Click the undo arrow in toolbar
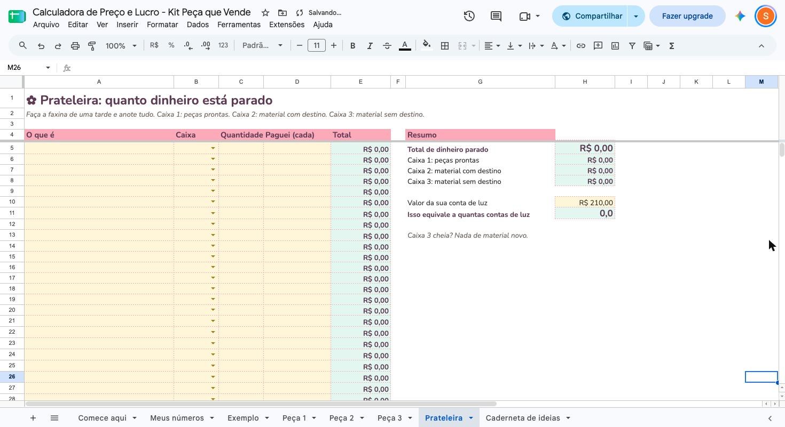This screenshot has width=785, height=427. point(41,46)
